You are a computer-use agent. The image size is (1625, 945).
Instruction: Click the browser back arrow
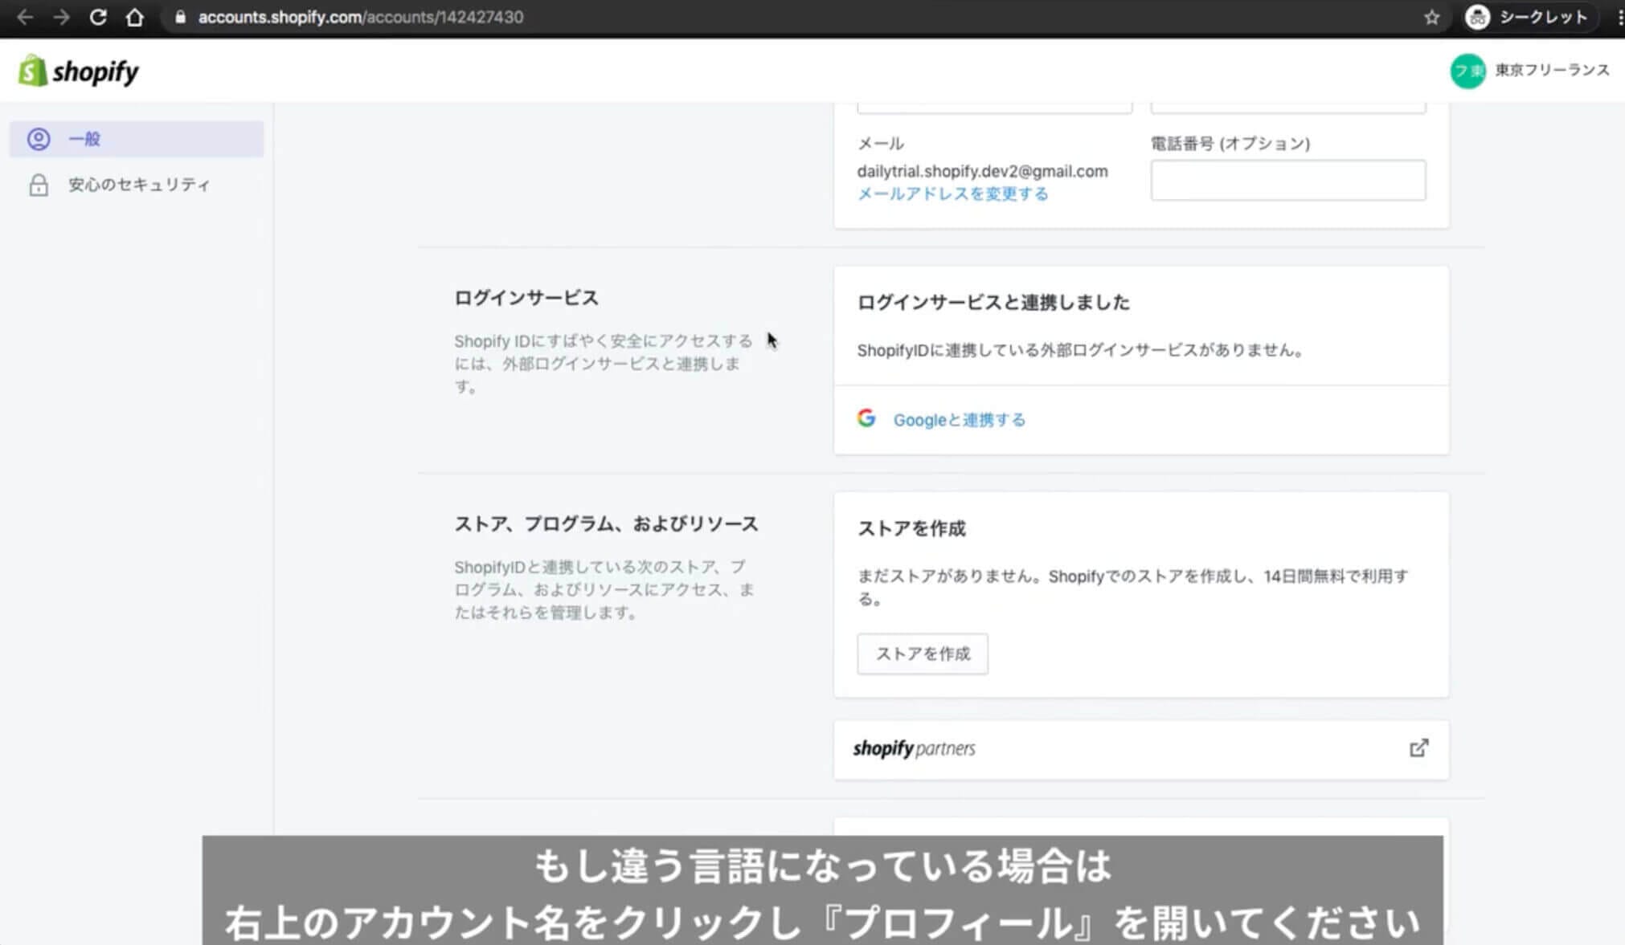tap(25, 17)
